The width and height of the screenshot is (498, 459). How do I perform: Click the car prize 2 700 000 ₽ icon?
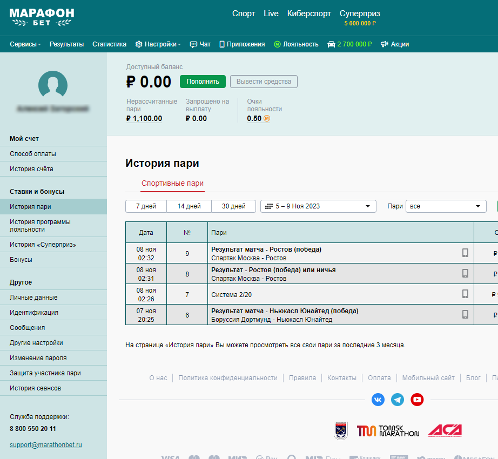coord(331,44)
